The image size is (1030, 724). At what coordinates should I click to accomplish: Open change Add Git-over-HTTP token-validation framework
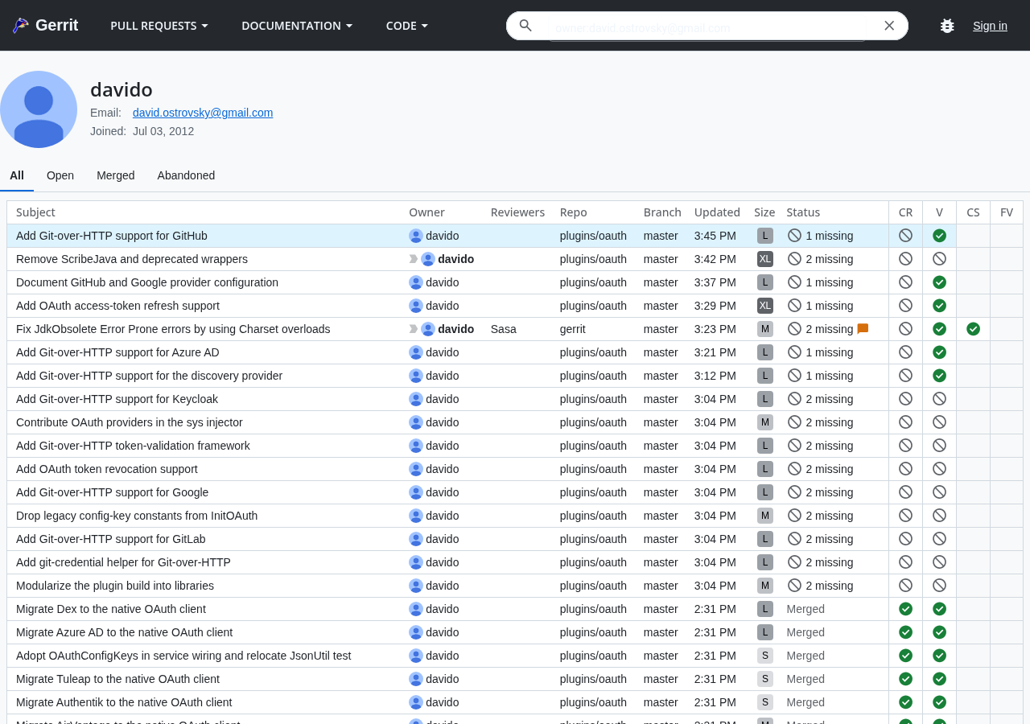tap(133, 446)
